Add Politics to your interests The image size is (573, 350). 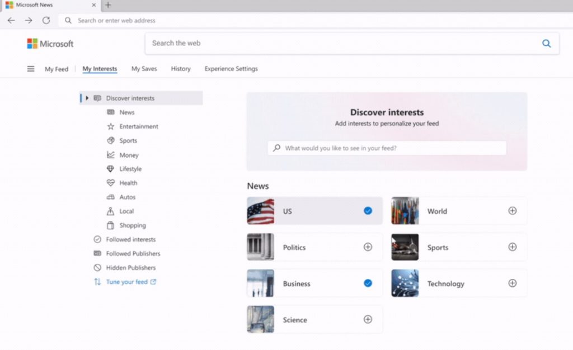click(x=368, y=247)
